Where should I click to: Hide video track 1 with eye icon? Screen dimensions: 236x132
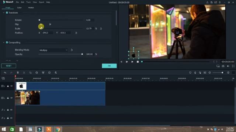pos(11,98)
